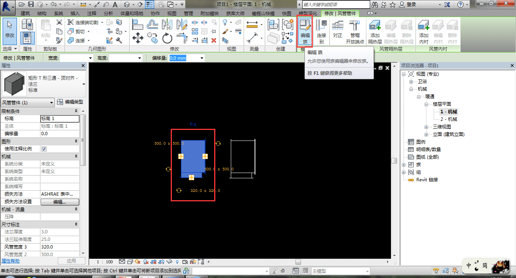This screenshot has width=516, height=278.
Task: Click the Trim/Extend to Corner icon
Action: pyautogui.click(x=182, y=38)
